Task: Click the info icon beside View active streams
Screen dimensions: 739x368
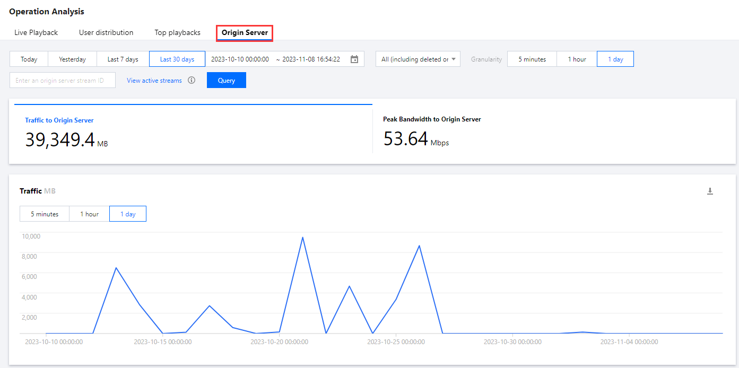Action: (x=192, y=81)
